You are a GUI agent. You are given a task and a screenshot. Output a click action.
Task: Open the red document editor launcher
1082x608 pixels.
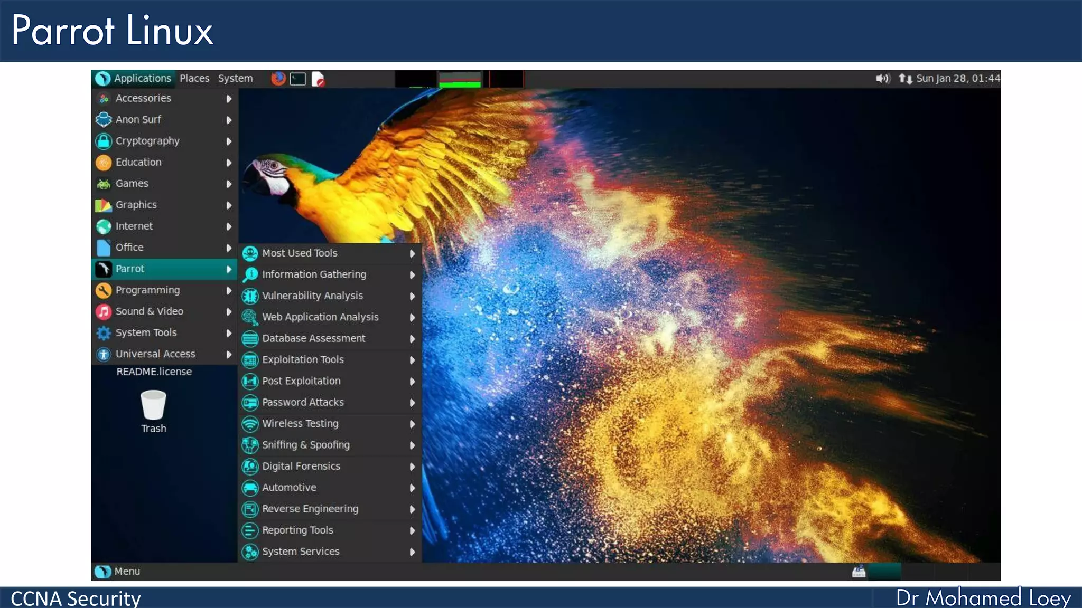click(x=318, y=79)
